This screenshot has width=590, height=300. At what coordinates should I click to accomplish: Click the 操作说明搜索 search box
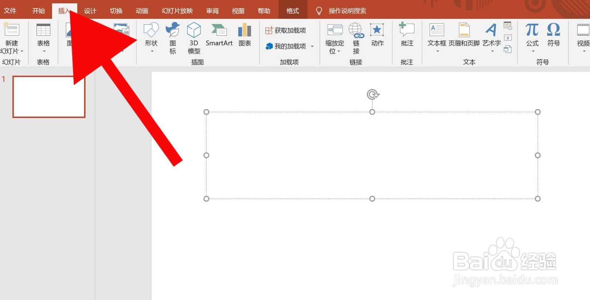(347, 11)
